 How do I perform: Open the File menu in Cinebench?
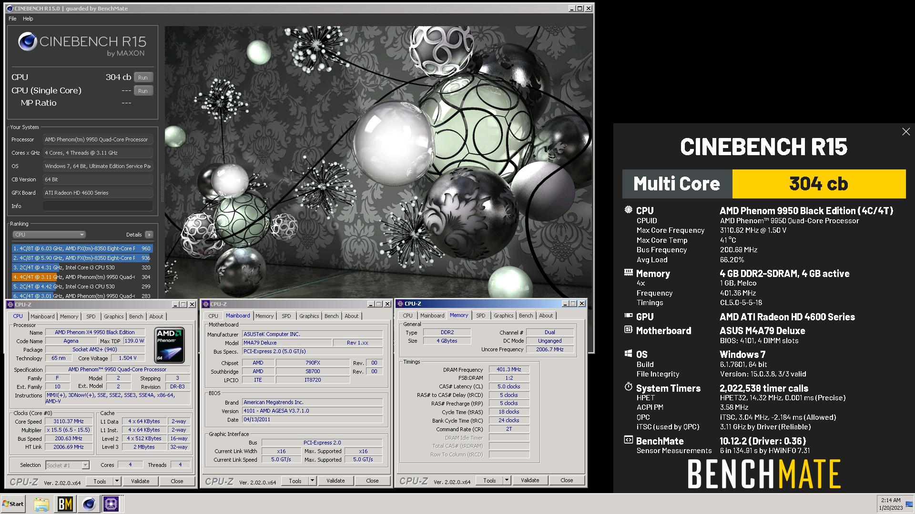click(x=12, y=19)
